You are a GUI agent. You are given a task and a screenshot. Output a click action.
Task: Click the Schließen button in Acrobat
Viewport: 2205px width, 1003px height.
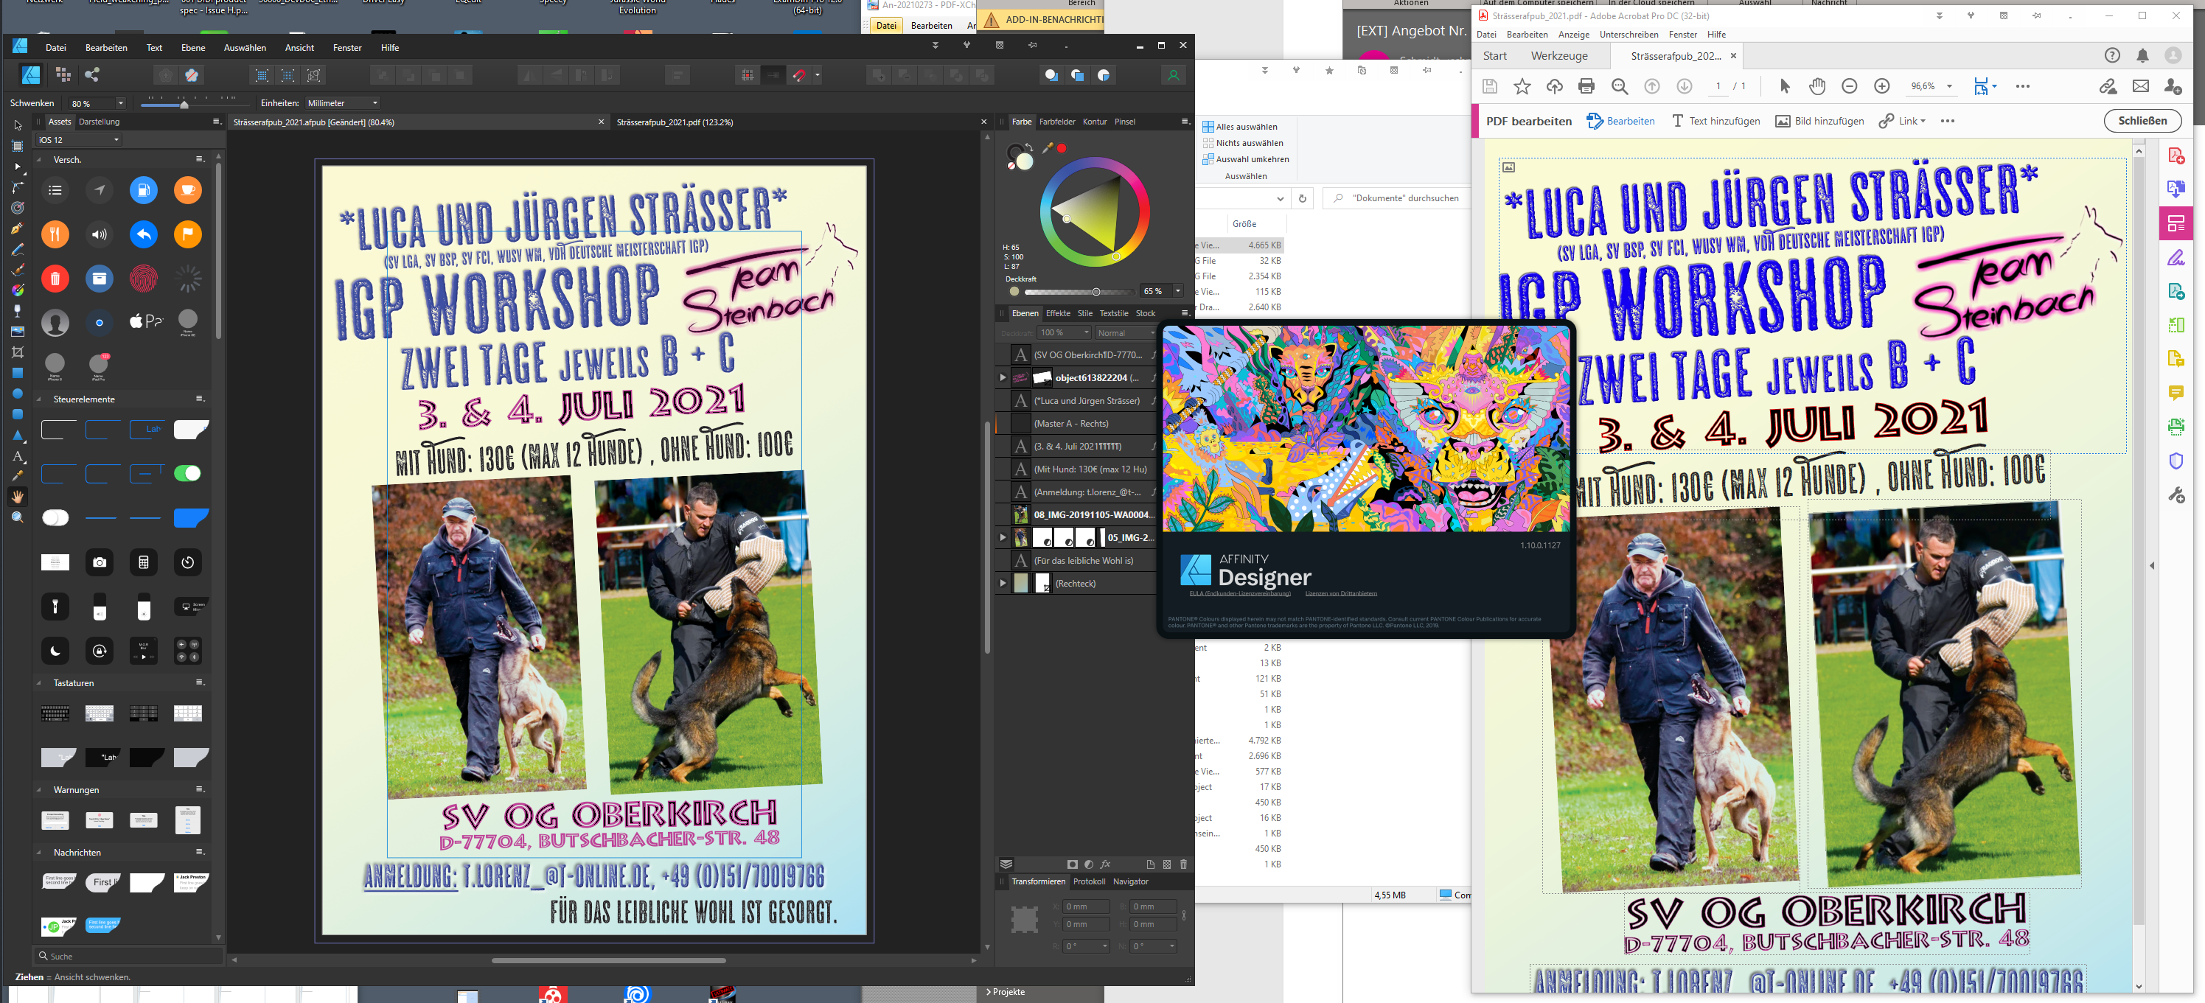click(2142, 121)
